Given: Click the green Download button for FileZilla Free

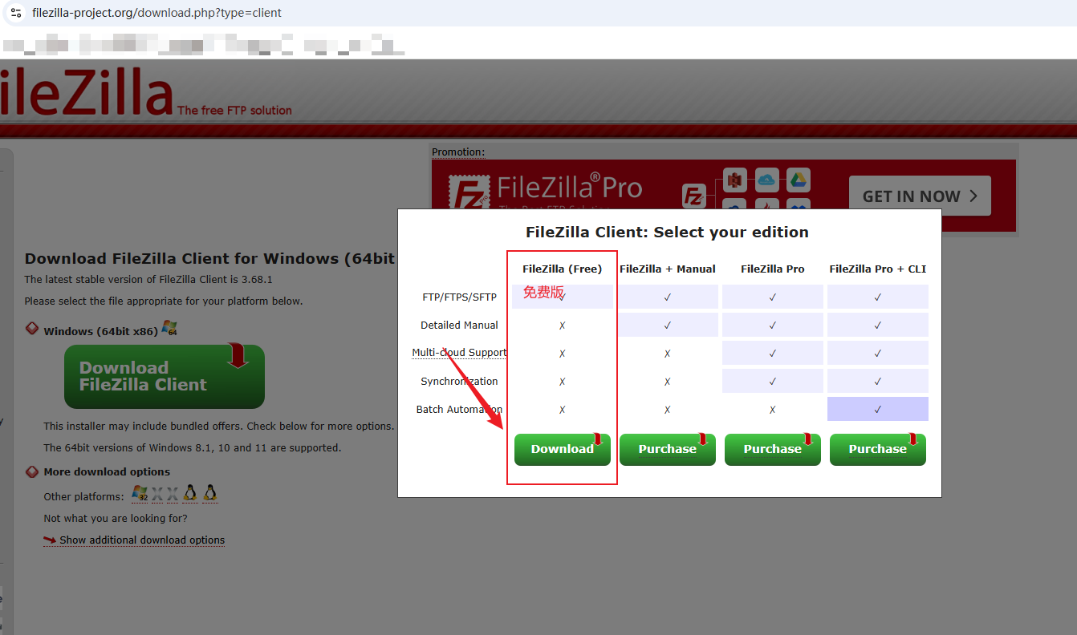Looking at the screenshot, I should pyautogui.click(x=562, y=449).
